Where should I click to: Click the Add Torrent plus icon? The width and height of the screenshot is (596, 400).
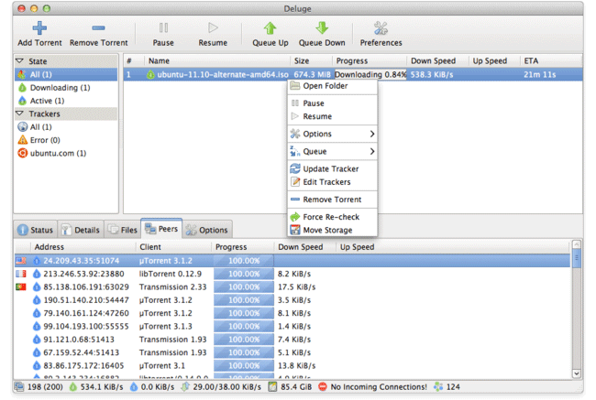(39, 28)
